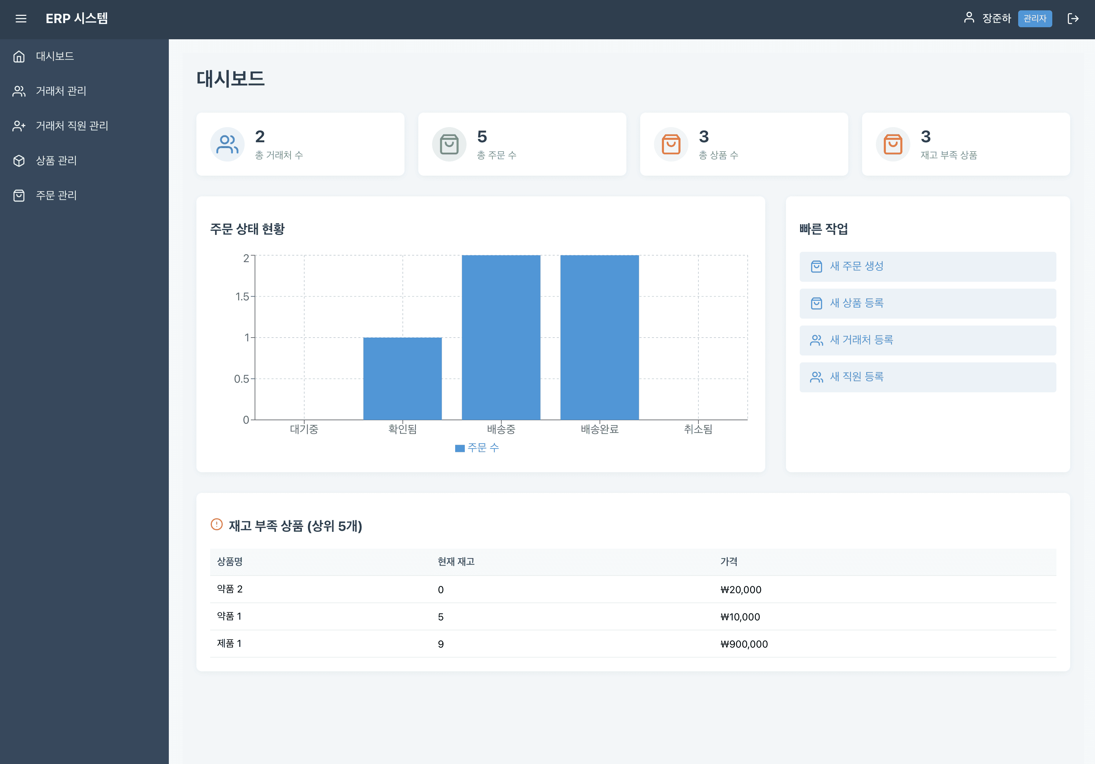Click the 배송완료 bar in the chart
Image resolution: width=1095 pixels, height=764 pixels.
[600, 338]
